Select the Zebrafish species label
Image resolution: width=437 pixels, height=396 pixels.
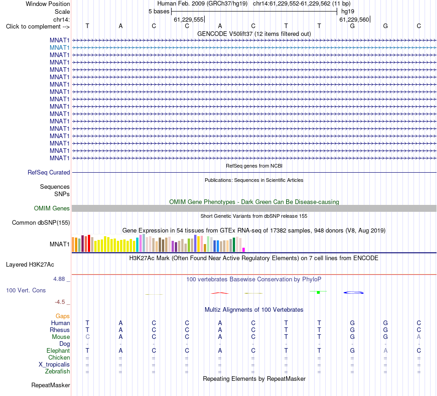57,372
